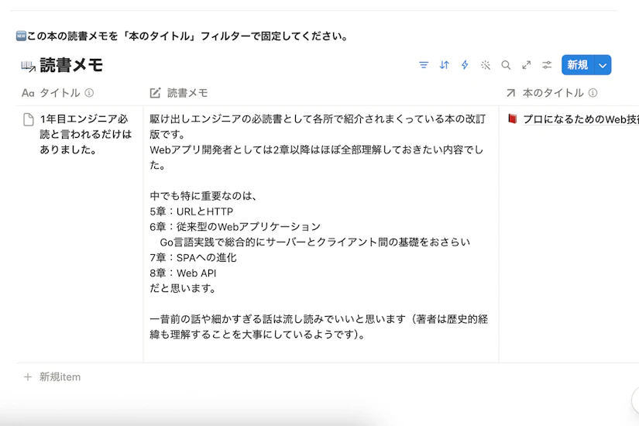Click the instruction text about 本のタイトル filter
This screenshot has width=639, height=426.
click(187, 36)
